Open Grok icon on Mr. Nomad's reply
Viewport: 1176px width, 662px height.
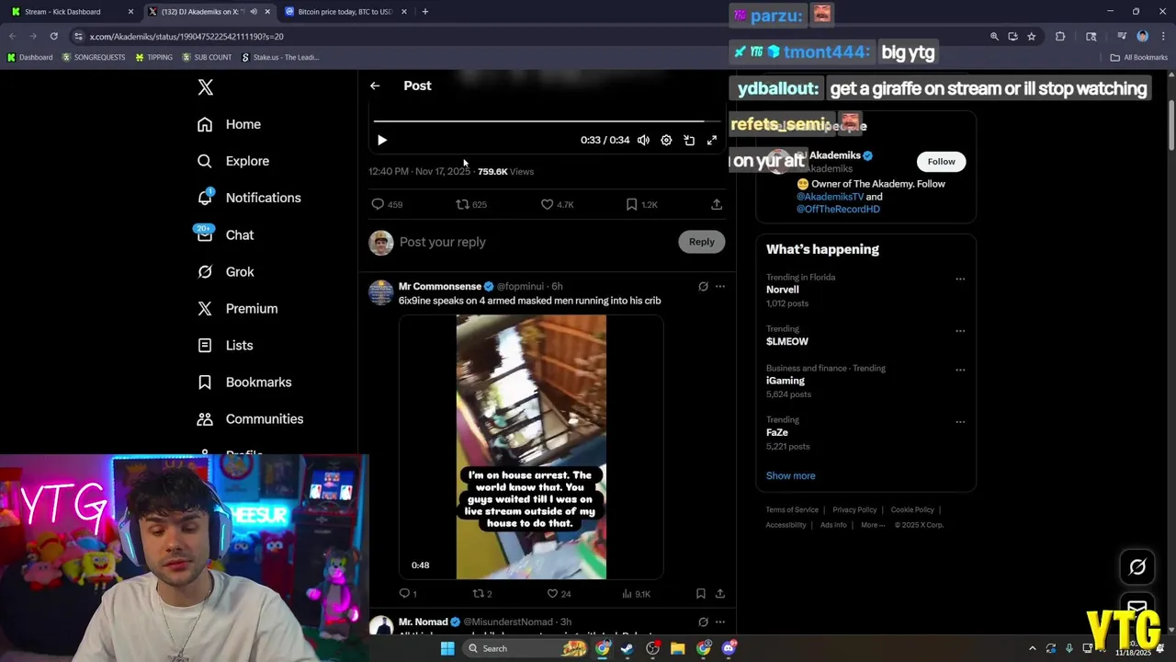coord(703,622)
